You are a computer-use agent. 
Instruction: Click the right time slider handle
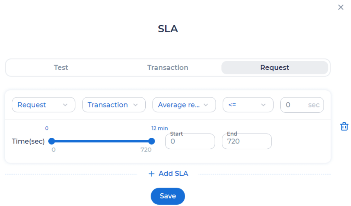pyautogui.click(x=152, y=141)
